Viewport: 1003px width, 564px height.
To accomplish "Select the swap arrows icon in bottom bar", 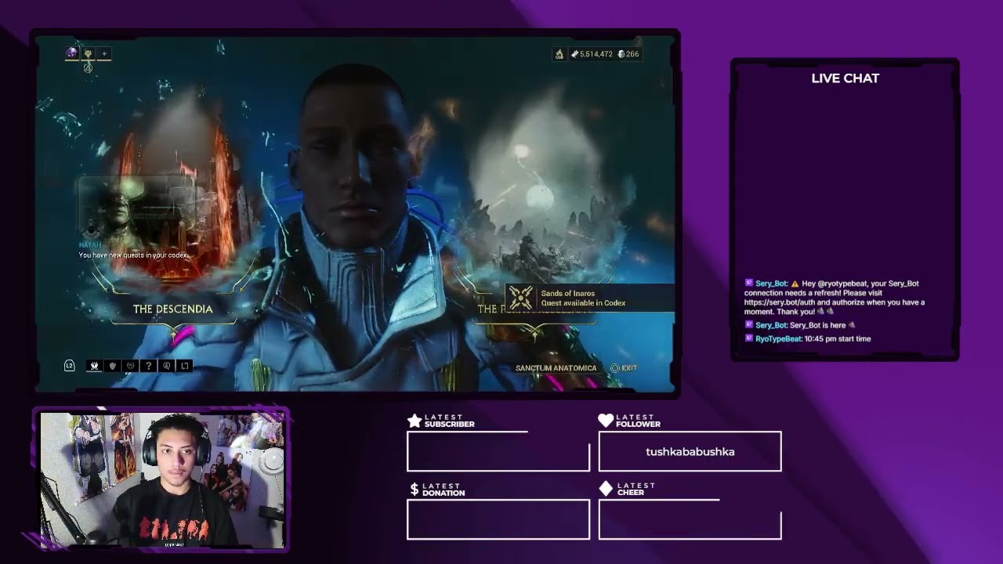I will click(185, 366).
